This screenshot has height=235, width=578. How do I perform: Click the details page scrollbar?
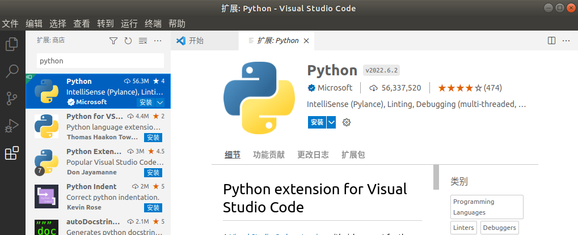coord(436,177)
